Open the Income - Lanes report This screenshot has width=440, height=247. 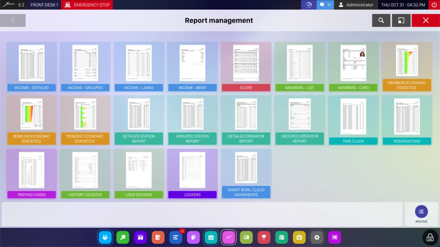tap(139, 67)
